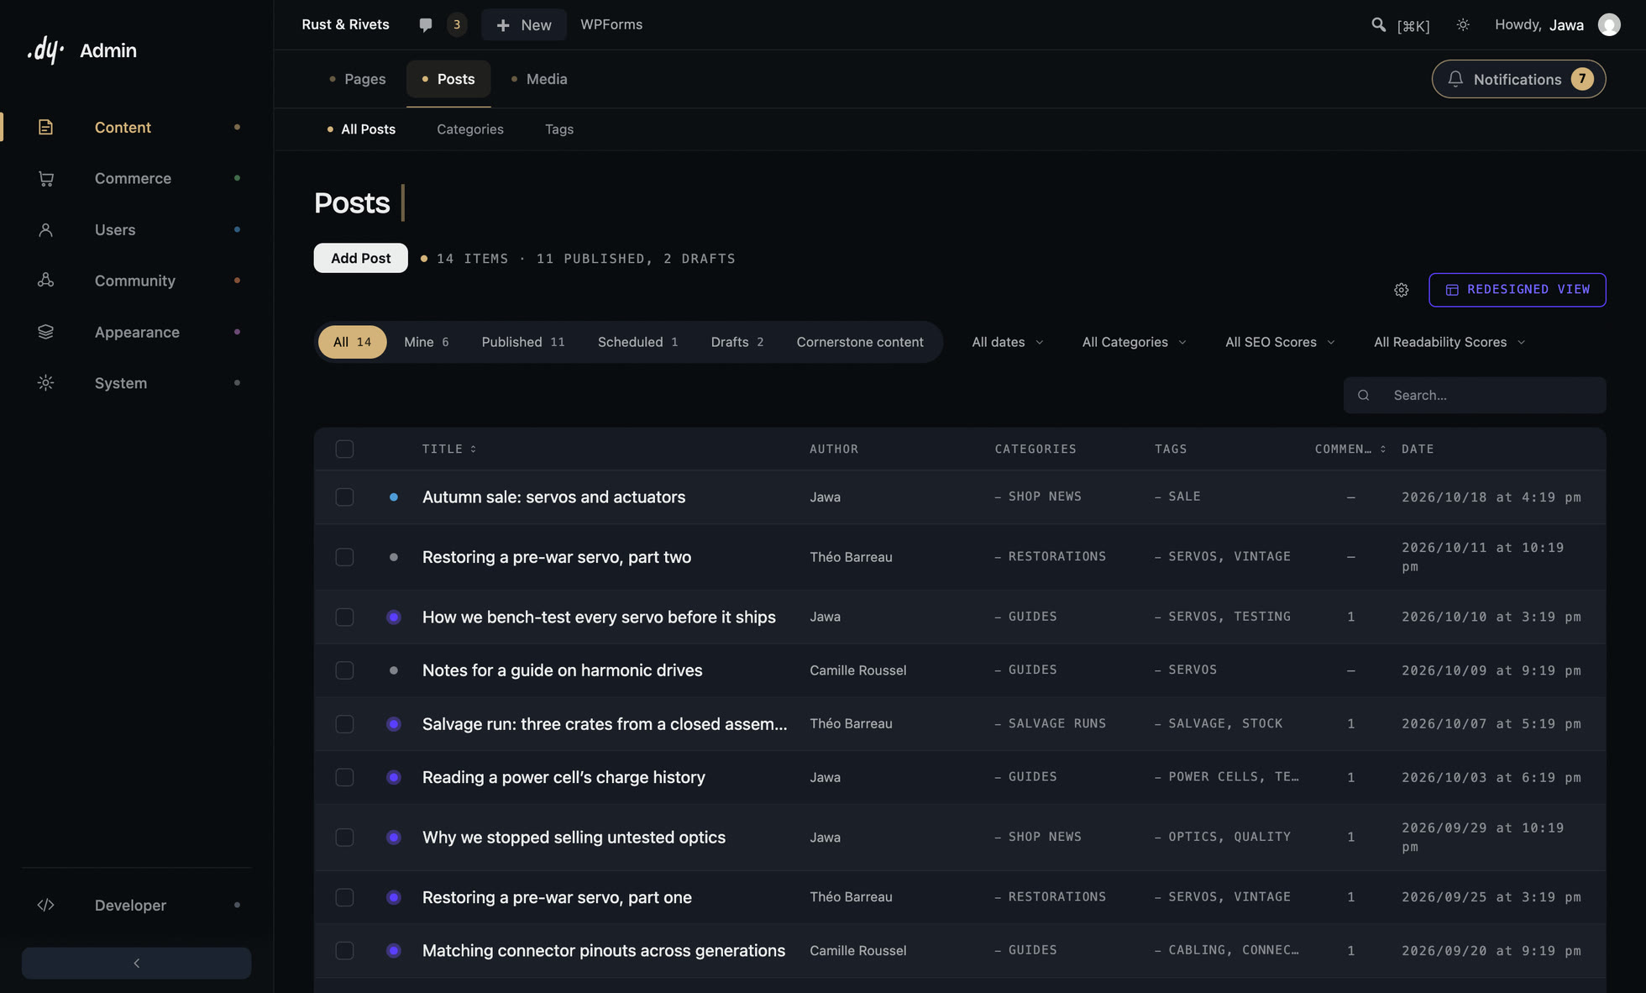
Task: Filter by Published posts
Action: click(x=523, y=342)
